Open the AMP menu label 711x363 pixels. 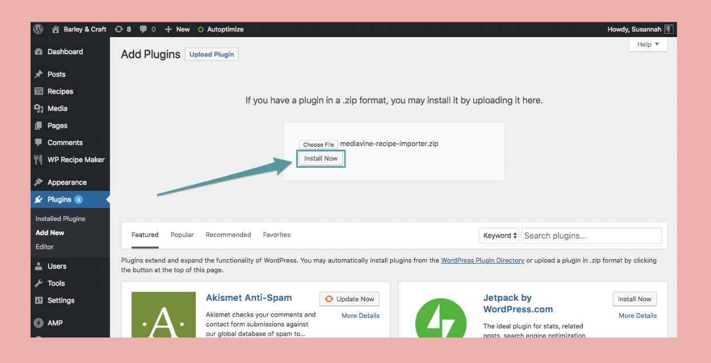pos(55,323)
